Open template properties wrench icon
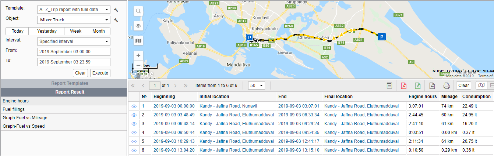The image size is (494, 156). pyautogui.click(x=116, y=10)
